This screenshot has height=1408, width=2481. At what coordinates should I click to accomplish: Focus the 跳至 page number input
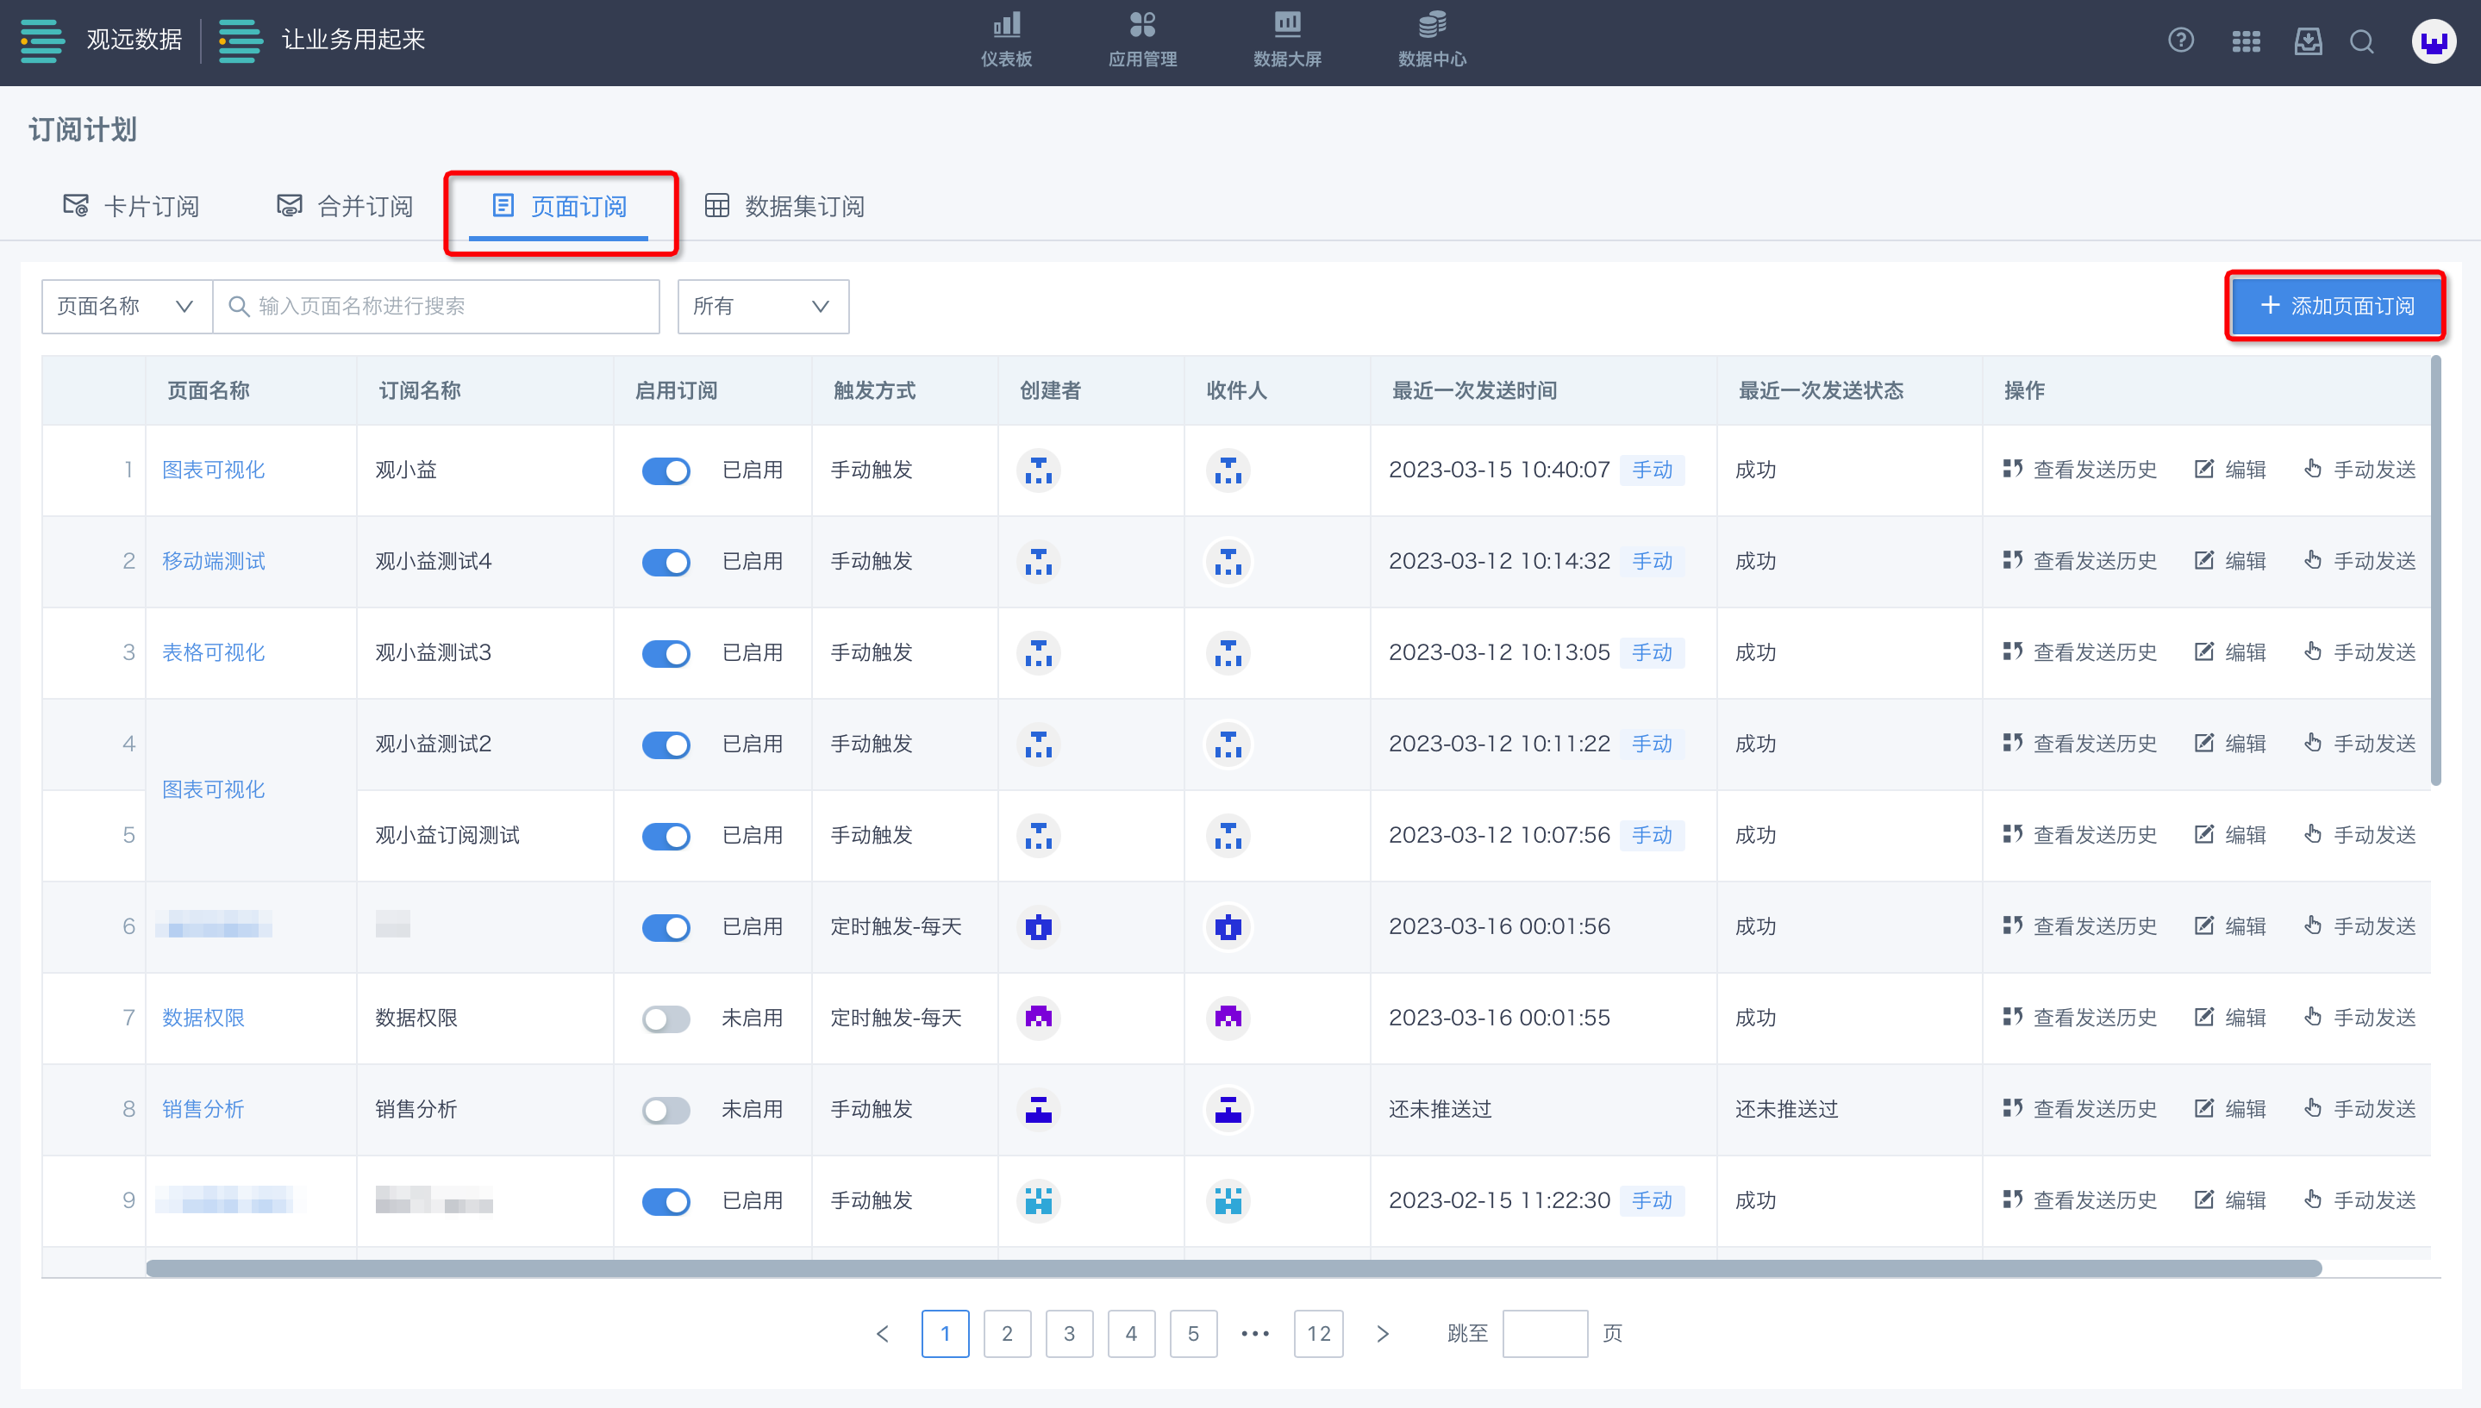pyautogui.click(x=1545, y=1334)
